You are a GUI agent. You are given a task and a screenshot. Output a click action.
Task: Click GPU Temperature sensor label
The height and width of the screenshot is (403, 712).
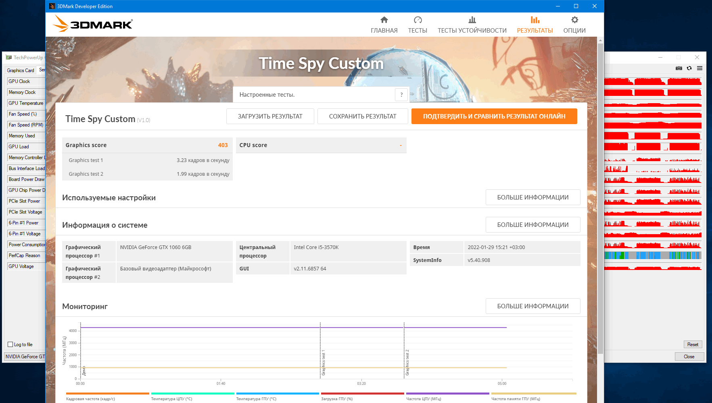pos(26,103)
